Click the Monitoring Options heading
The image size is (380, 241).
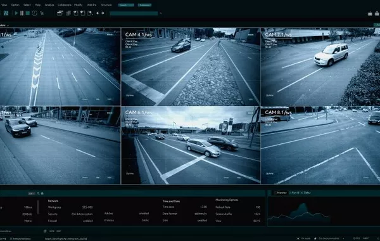point(227,200)
